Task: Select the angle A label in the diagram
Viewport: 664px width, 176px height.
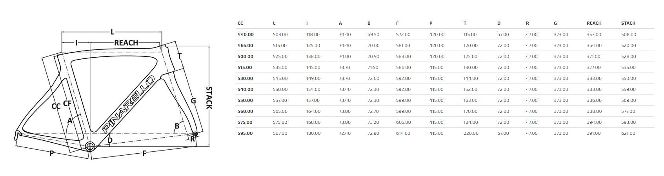Action: coord(70,121)
